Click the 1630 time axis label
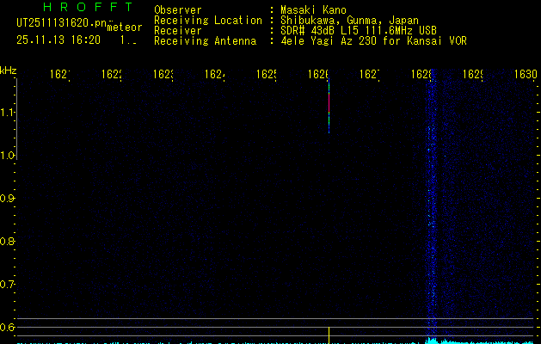This screenshot has width=541, height=344. coord(526,74)
